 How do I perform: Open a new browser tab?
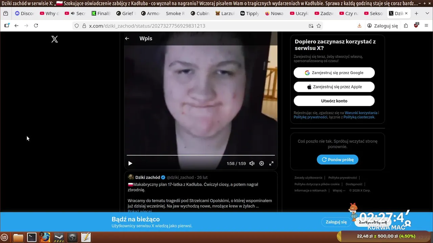coord(416,13)
